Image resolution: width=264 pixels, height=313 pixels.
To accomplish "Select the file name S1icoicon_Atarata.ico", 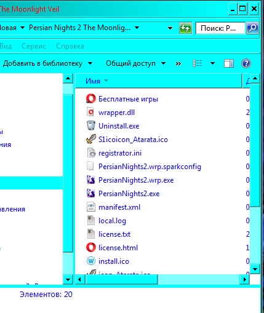I will (133, 140).
